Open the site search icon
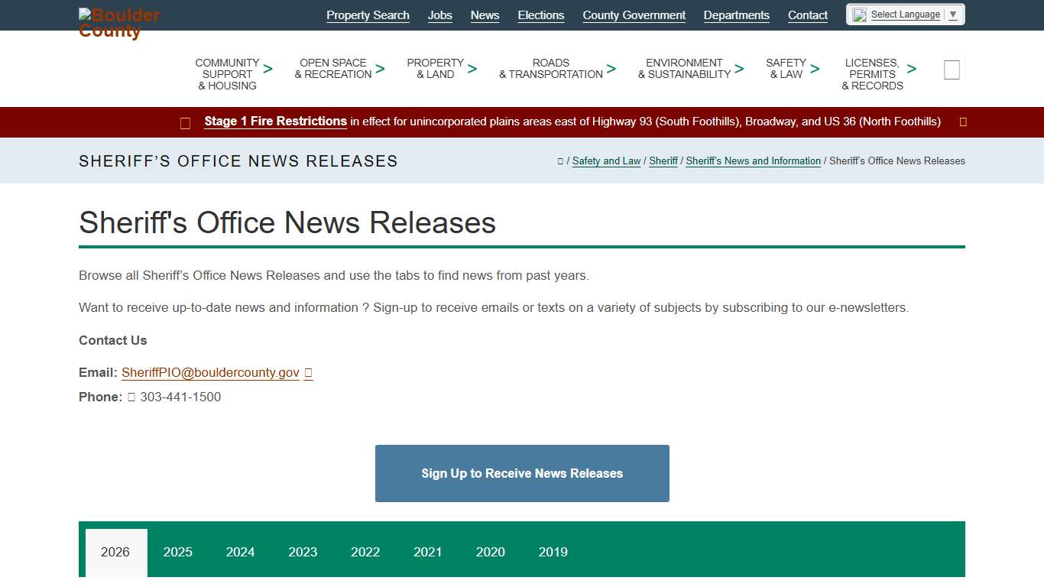 coord(952,69)
